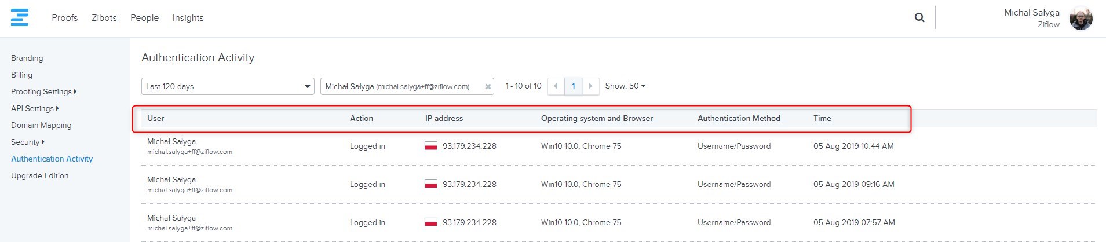Go to next page arrow

click(590, 86)
